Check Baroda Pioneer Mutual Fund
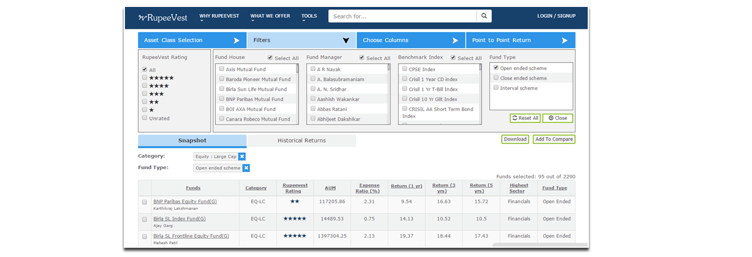The image size is (752, 257). click(x=222, y=79)
